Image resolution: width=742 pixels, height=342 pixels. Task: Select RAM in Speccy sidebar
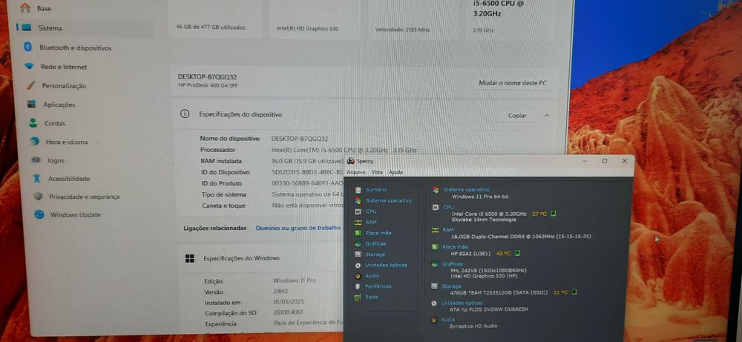[371, 222]
